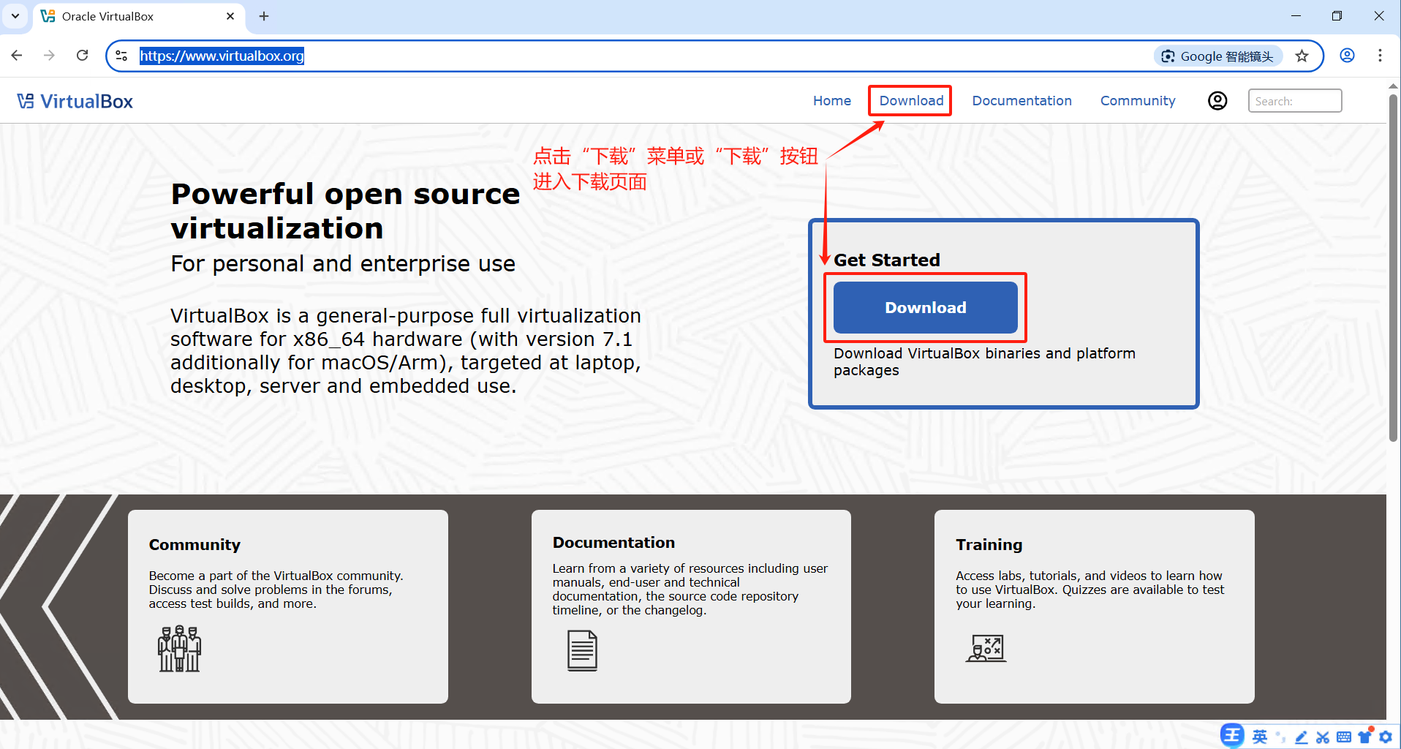The image size is (1401, 749).
Task: Open the Documentation menu item
Action: [1022, 101]
